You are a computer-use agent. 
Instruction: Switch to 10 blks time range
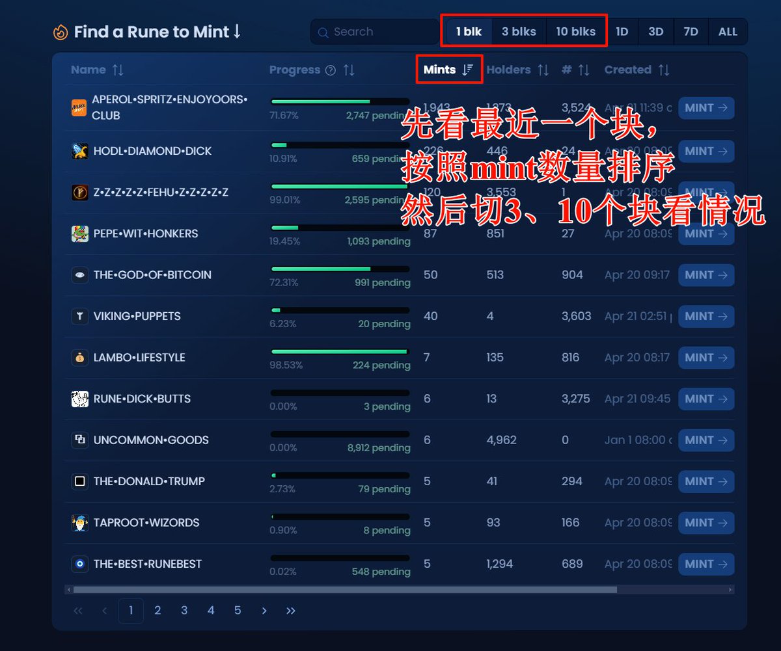coord(575,31)
